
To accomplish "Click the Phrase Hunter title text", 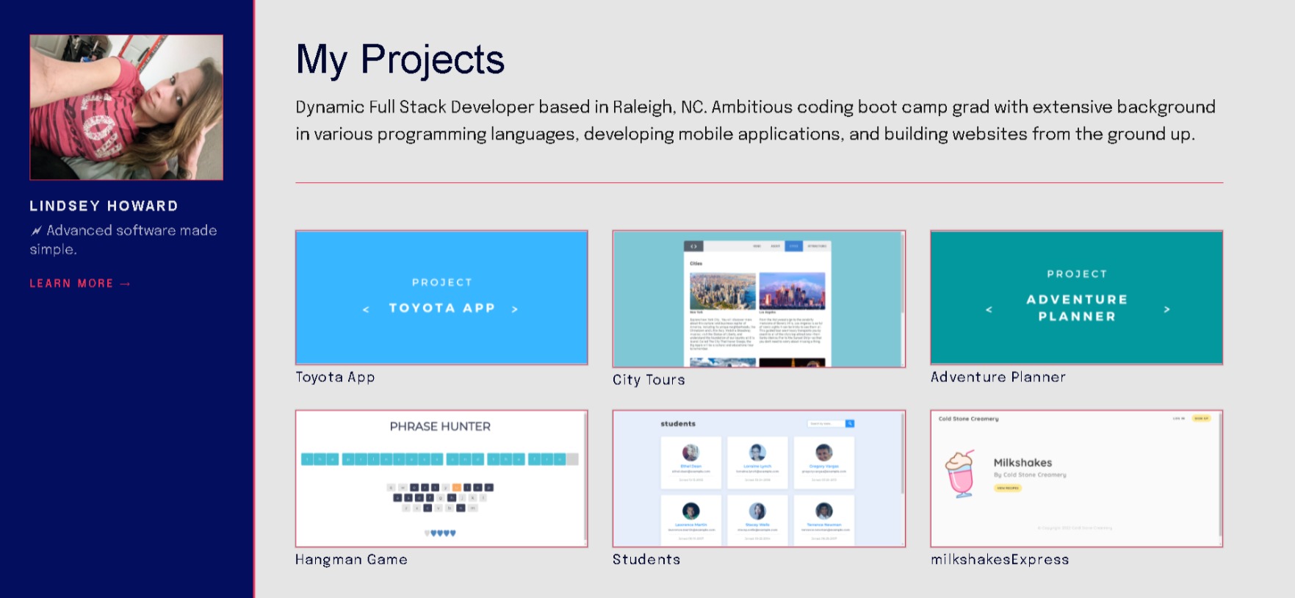I will coord(440,426).
